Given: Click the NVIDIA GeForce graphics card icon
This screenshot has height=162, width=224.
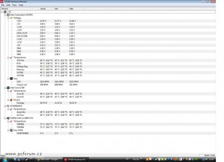Looking at the screenshot, I should coord(8,118).
